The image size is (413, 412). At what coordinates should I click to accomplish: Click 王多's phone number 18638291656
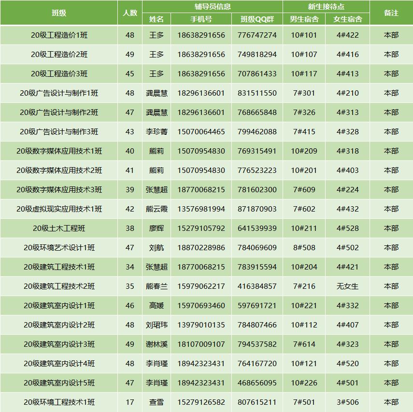[201, 35]
